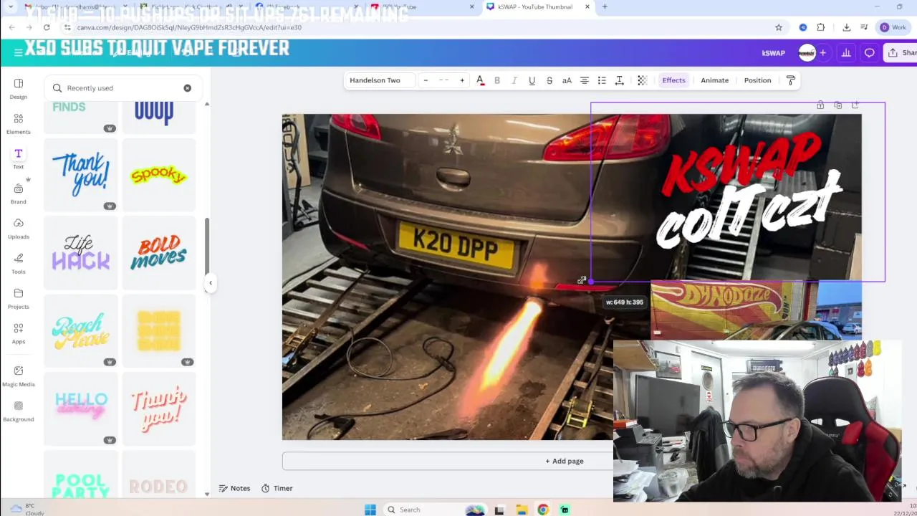Select the Beach Please text style
The height and width of the screenshot is (516, 917).
(x=81, y=330)
